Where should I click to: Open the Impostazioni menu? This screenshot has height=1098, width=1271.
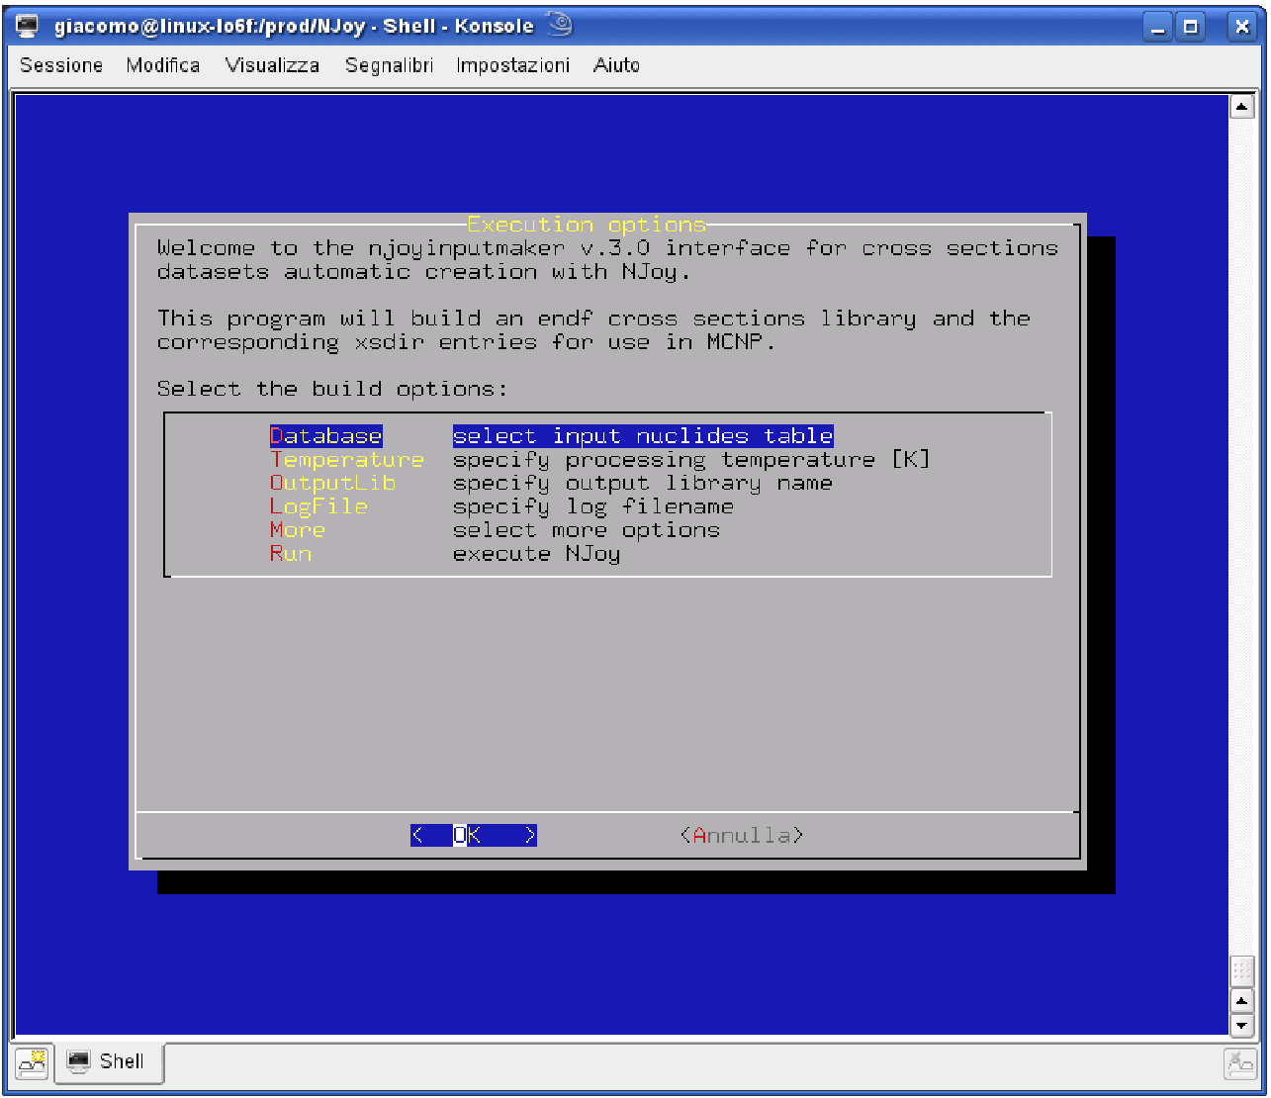tap(512, 65)
